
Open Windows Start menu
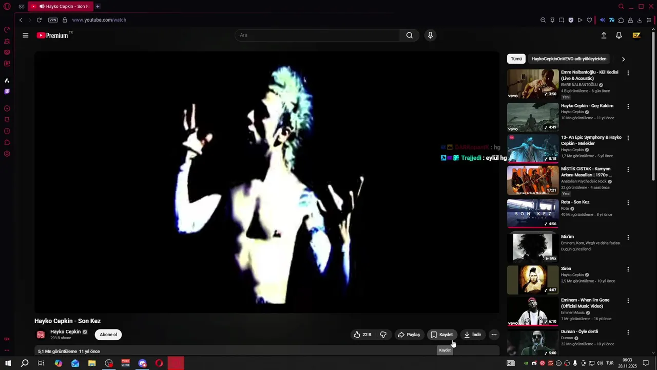click(x=8, y=363)
